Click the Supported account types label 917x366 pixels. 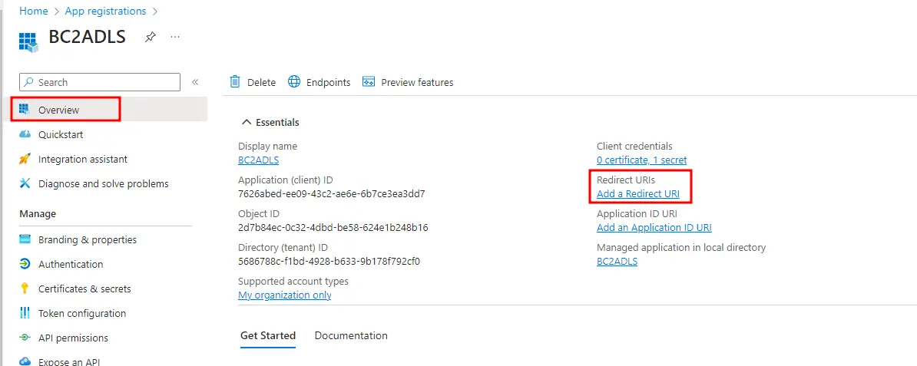coord(293,282)
